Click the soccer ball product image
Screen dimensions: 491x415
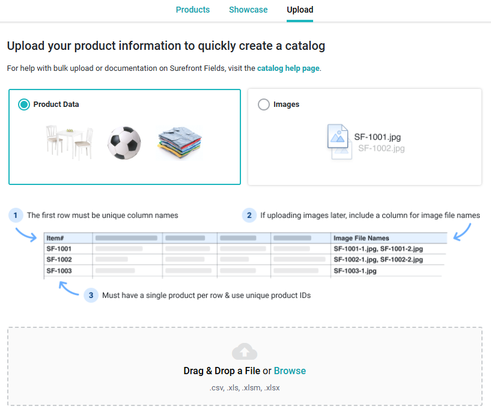click(x=124, y=142)
